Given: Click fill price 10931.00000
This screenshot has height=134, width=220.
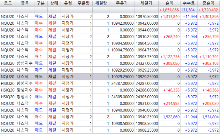Looking at the screenshot, I should pos(147,103).
